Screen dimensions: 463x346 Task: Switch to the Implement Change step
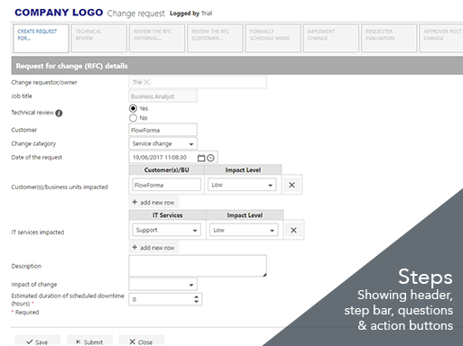[331, 39]
